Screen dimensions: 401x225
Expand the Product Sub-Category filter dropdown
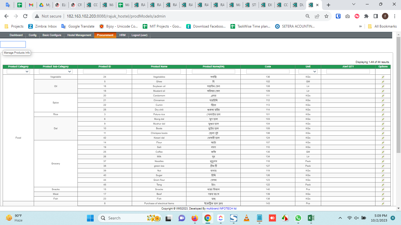pyautogui.click(x=55, y=71)
